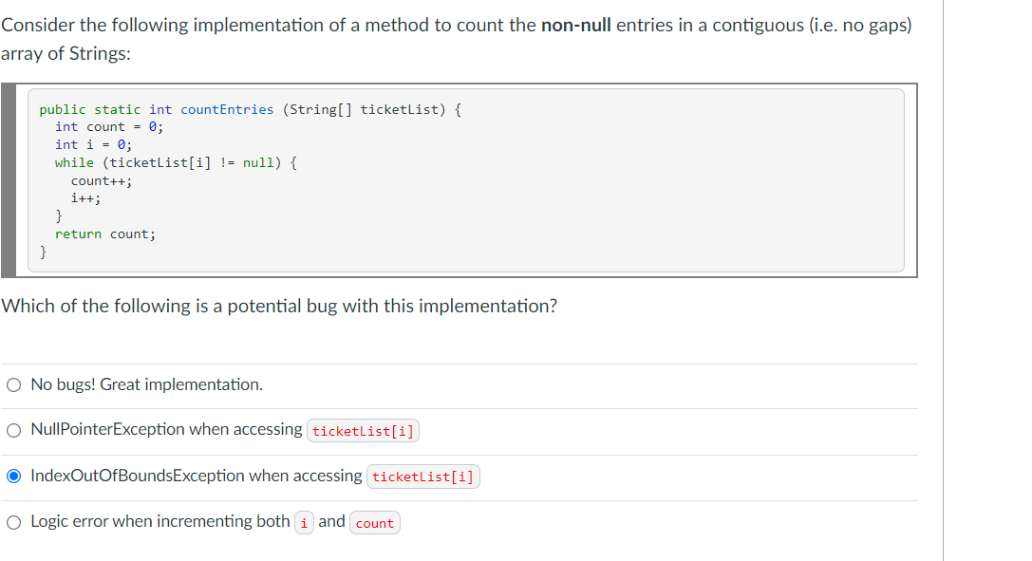Image resolution: width=1032 pixels, height=561 pixels.
Task: Click the "NullPointerException when accessing" label text
Action: 166,429
